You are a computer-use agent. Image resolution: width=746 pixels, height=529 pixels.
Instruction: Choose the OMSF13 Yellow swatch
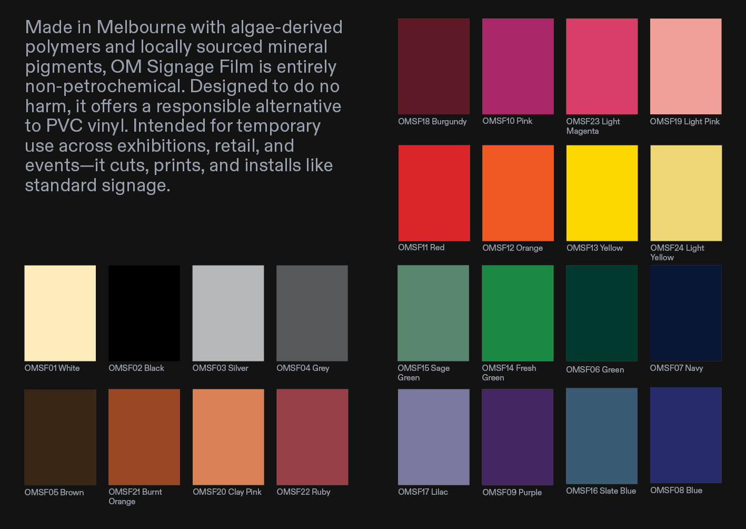pos(602,193)
